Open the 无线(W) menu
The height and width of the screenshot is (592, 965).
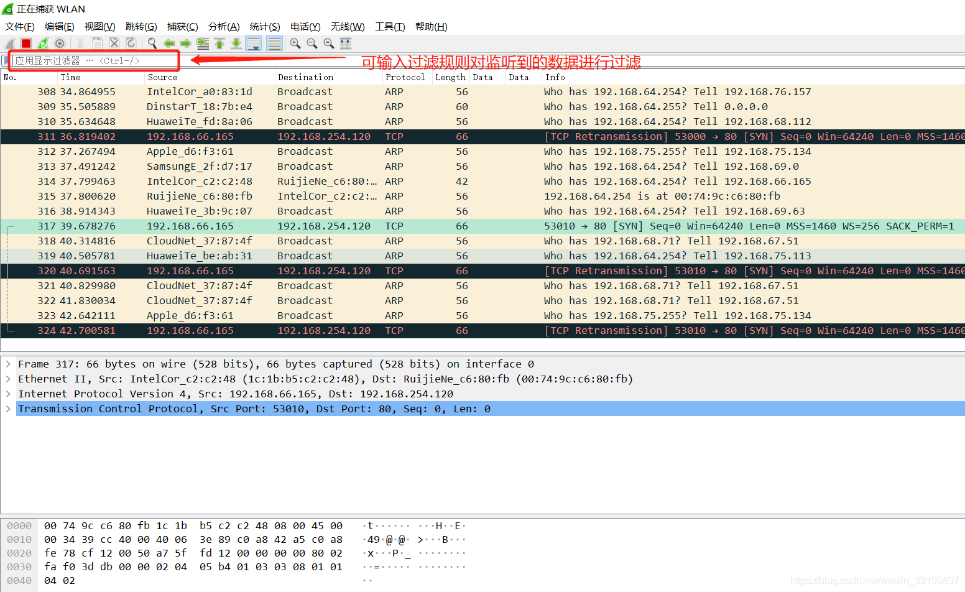[348, 27]
